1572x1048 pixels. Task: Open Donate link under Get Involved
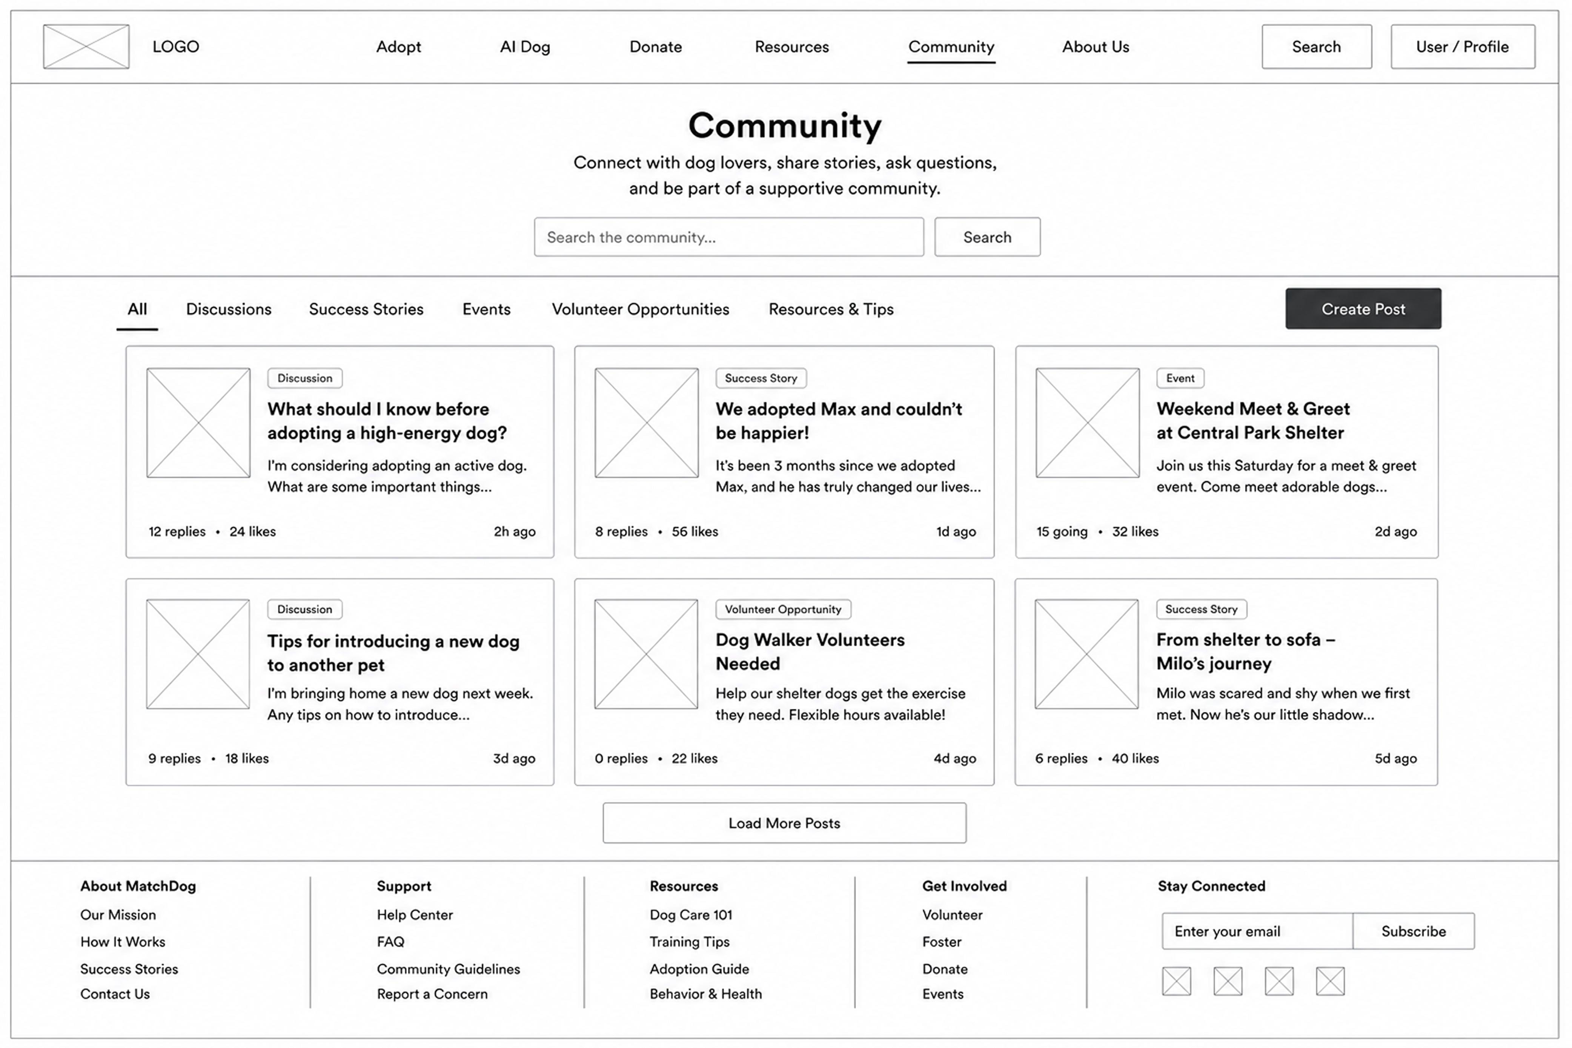click(x=945, y=969)
